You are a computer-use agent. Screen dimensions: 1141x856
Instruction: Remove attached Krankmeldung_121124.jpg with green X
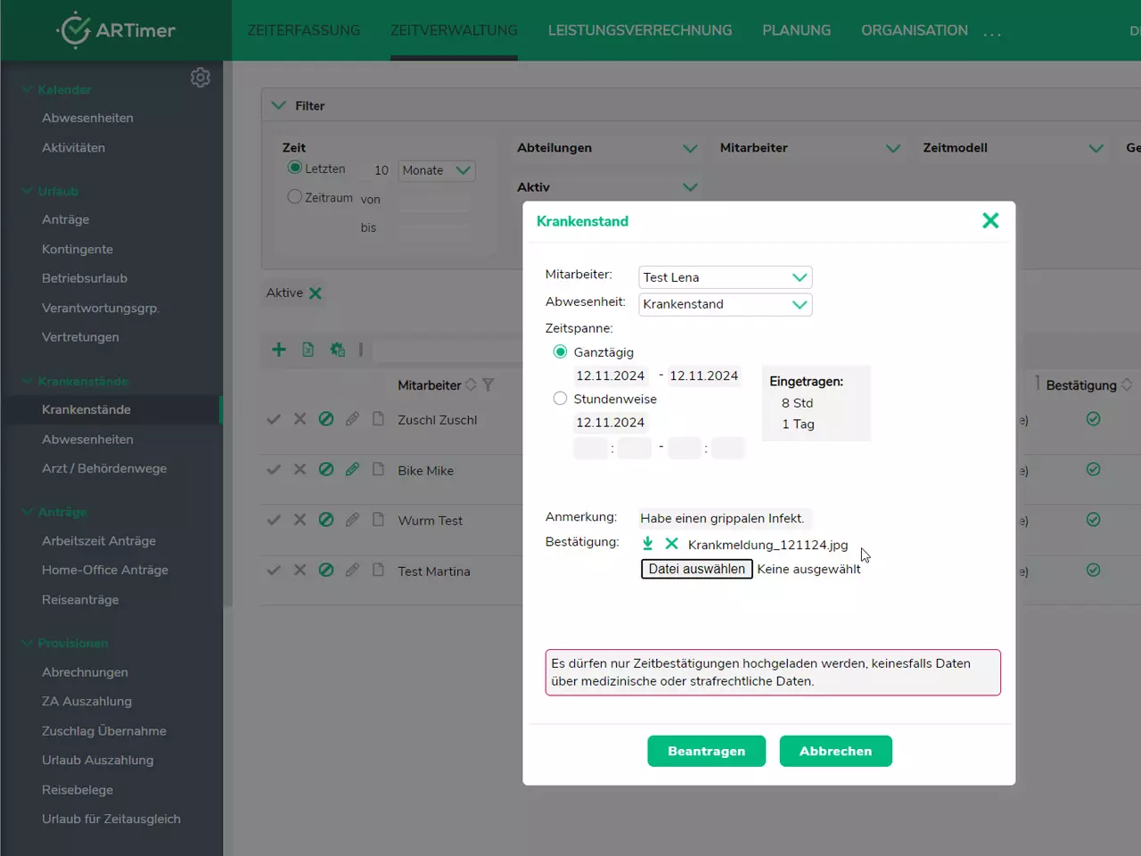672,544
